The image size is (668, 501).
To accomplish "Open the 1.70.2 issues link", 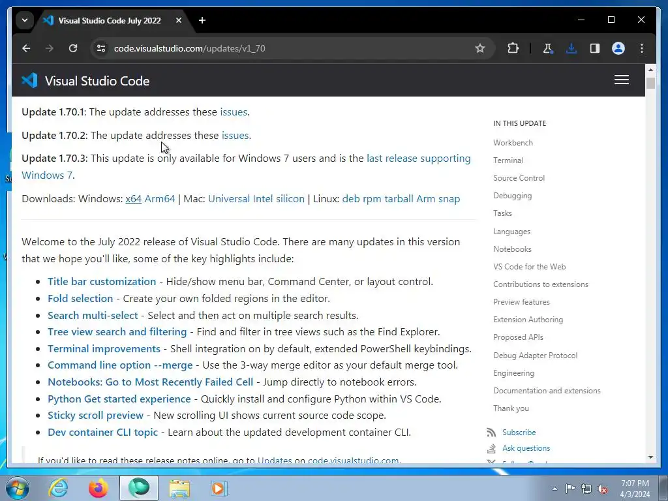I will click(235, 136).
